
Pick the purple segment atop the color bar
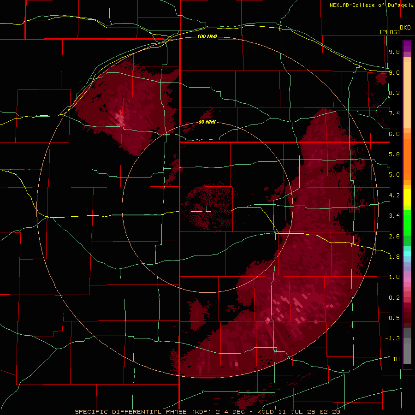(407, 46)
